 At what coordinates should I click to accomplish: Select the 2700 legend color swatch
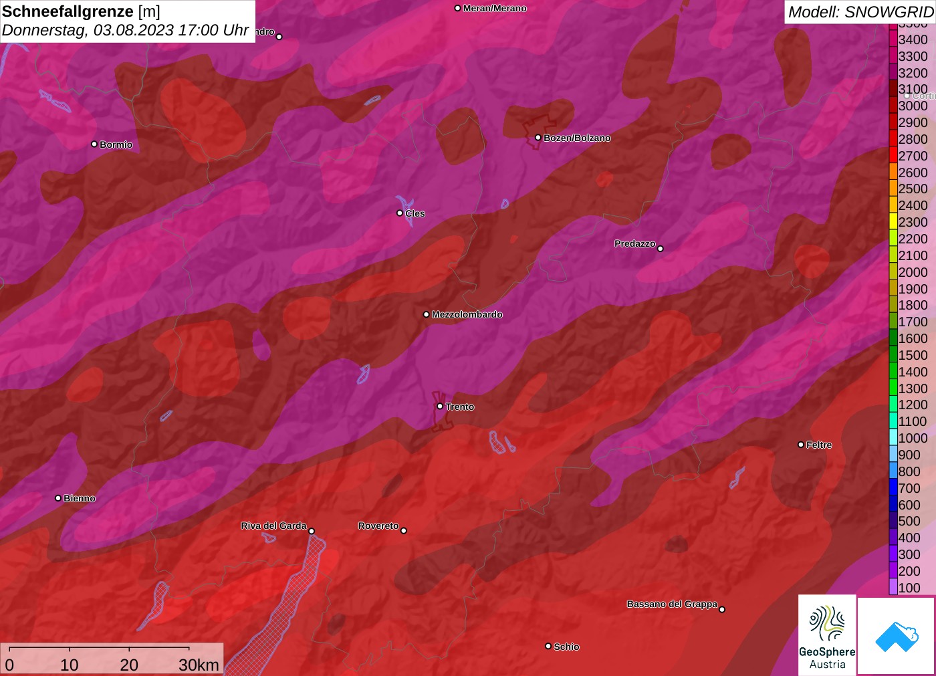click(893, 156)
